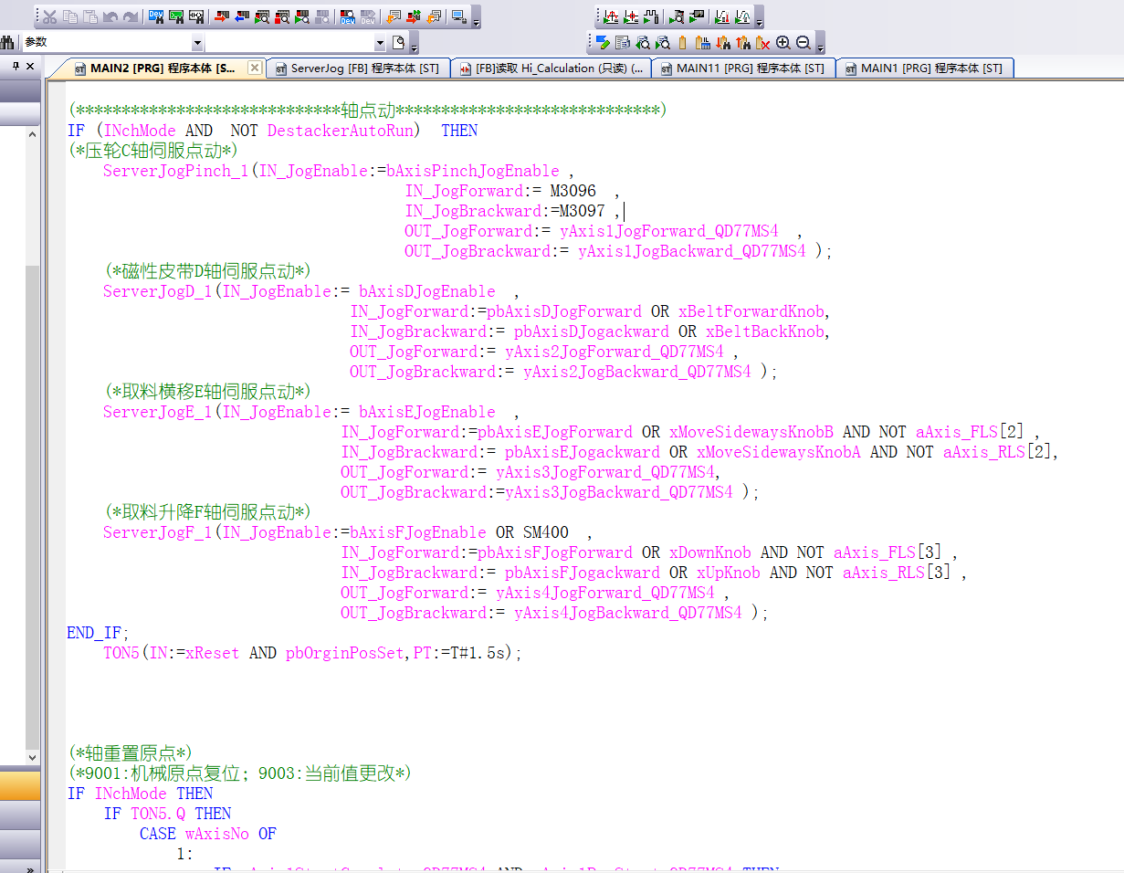Click the Undo arrow icon
This screenshot has height=873, width=1124.
pyautogui.click(x=110, y=16)
